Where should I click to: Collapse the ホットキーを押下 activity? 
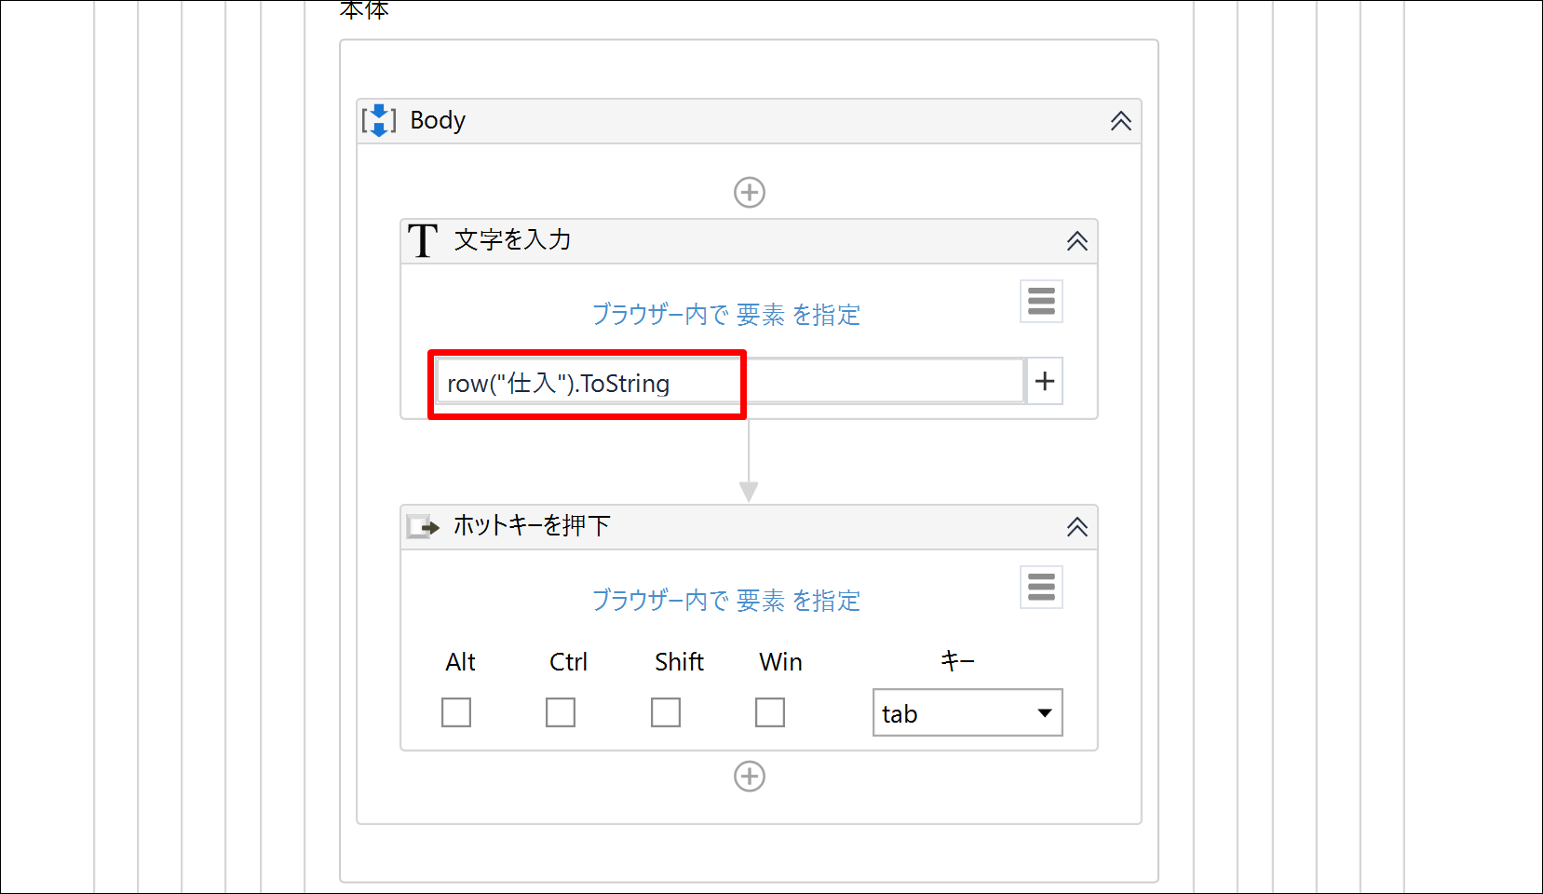coord(1077,527)
